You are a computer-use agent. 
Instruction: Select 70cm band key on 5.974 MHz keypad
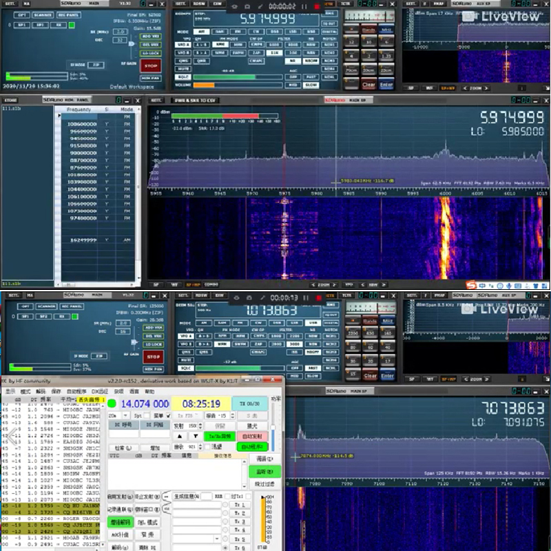click(351, 70)
